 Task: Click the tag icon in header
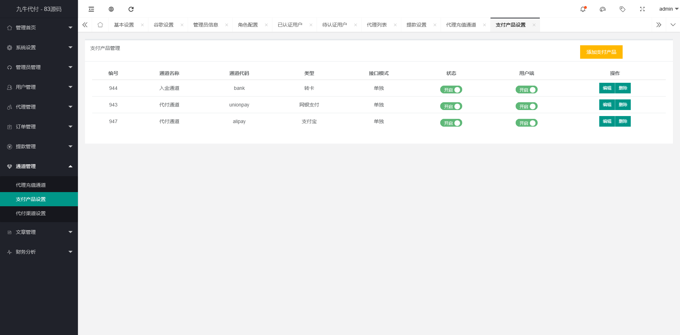[x=622, y=9]
